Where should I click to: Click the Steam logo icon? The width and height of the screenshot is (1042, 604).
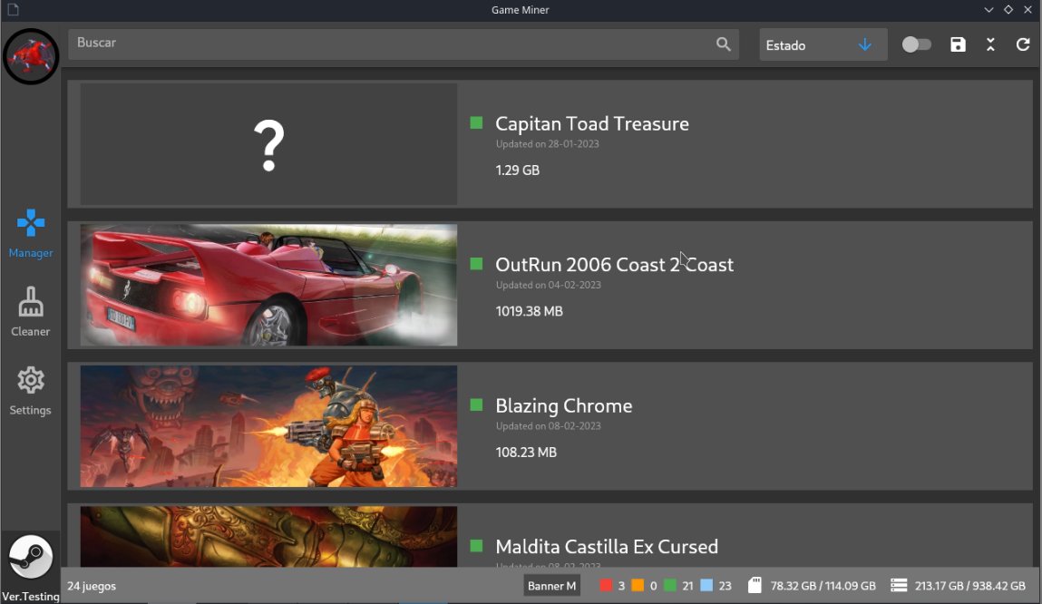31,557
